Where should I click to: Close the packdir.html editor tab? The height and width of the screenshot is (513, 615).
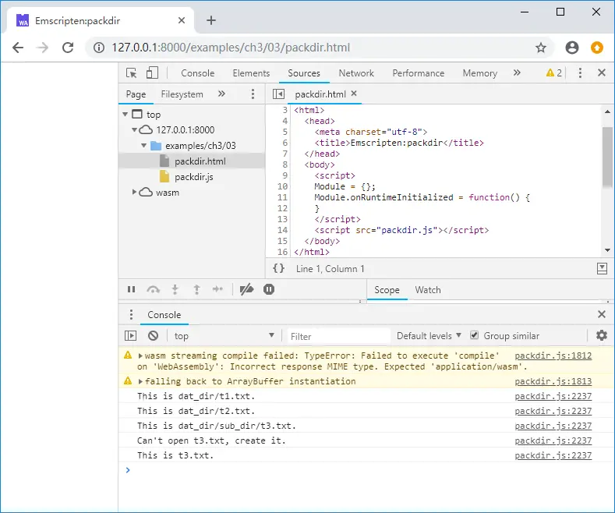coord(354,94)
